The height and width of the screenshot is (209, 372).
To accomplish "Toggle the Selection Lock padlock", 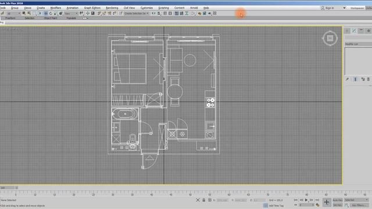I will [204, 200].
